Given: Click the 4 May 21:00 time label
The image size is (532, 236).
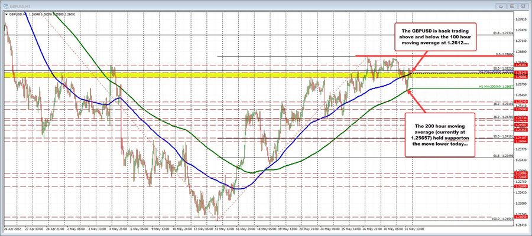Looking at the screenshot, I should (x=118, y=228).
